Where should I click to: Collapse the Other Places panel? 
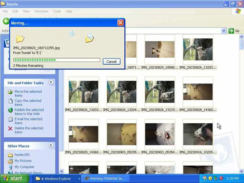click(51, 145)
